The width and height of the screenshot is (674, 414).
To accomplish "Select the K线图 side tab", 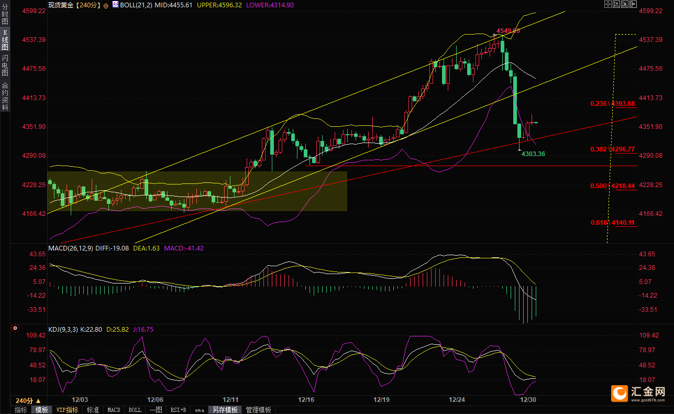I will click(x=5, y=39).
